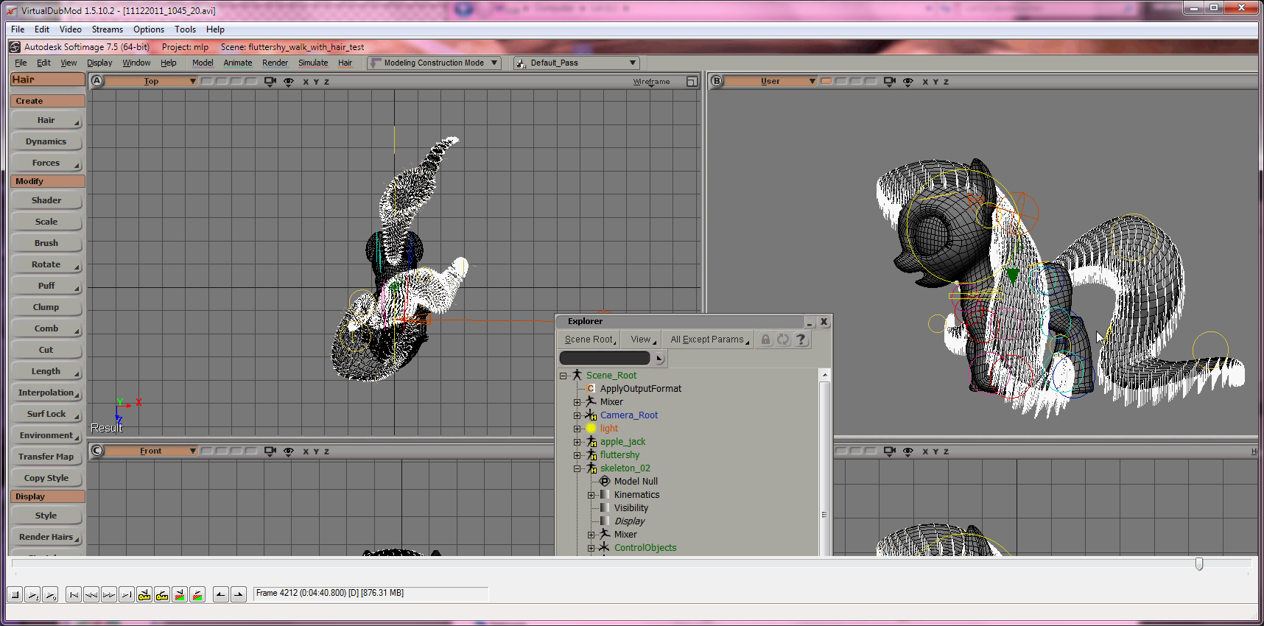Toggle the eye visibility icon in User viewport
Image resolution: width=1264 pixels, height=626 pixels.
(907, 82)
